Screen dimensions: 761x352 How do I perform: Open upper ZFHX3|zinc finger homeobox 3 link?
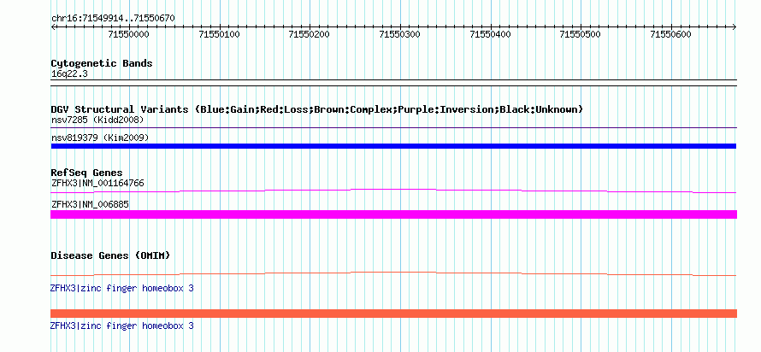[121, 289]
